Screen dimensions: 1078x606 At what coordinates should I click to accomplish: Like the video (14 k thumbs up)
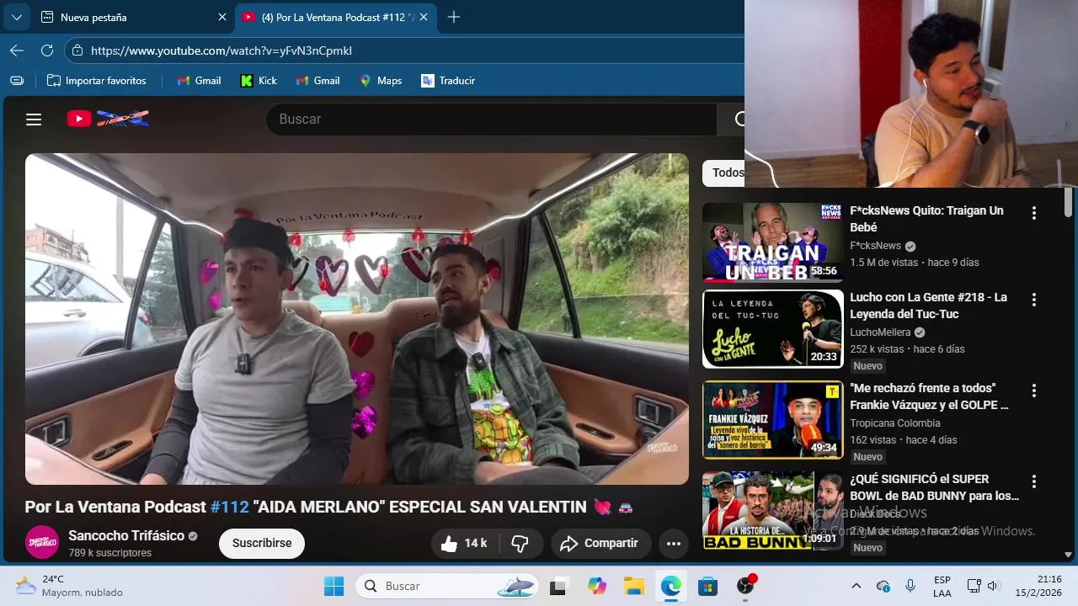coord(465,544)
